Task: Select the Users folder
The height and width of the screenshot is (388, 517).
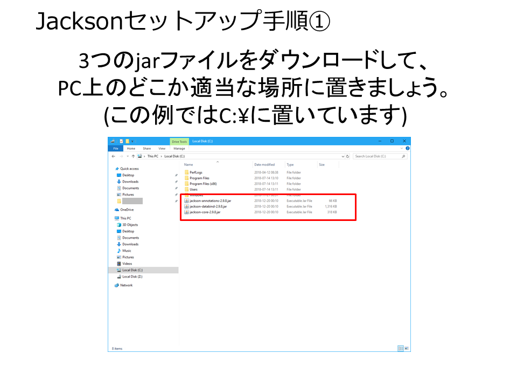Action: coord(193,190)
